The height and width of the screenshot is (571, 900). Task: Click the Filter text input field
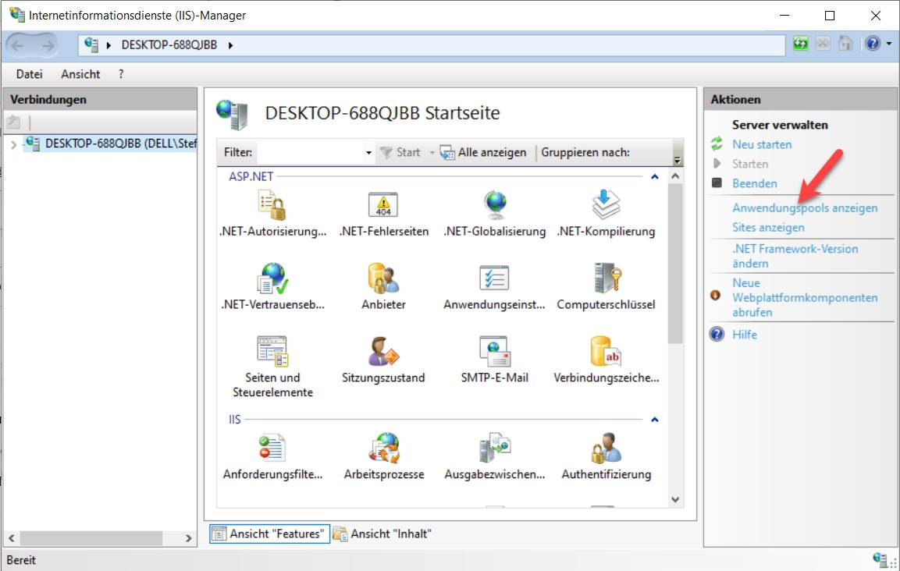click(x=311, y=153)
